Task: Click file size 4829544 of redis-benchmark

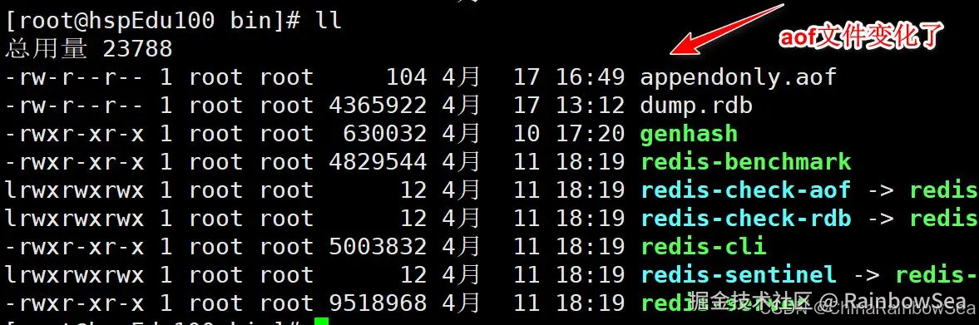Action: click(378, 162)
